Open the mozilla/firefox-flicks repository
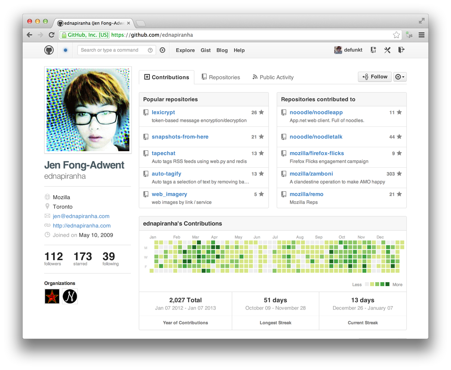Screen dimensions: 451x370 pos(317,154)
